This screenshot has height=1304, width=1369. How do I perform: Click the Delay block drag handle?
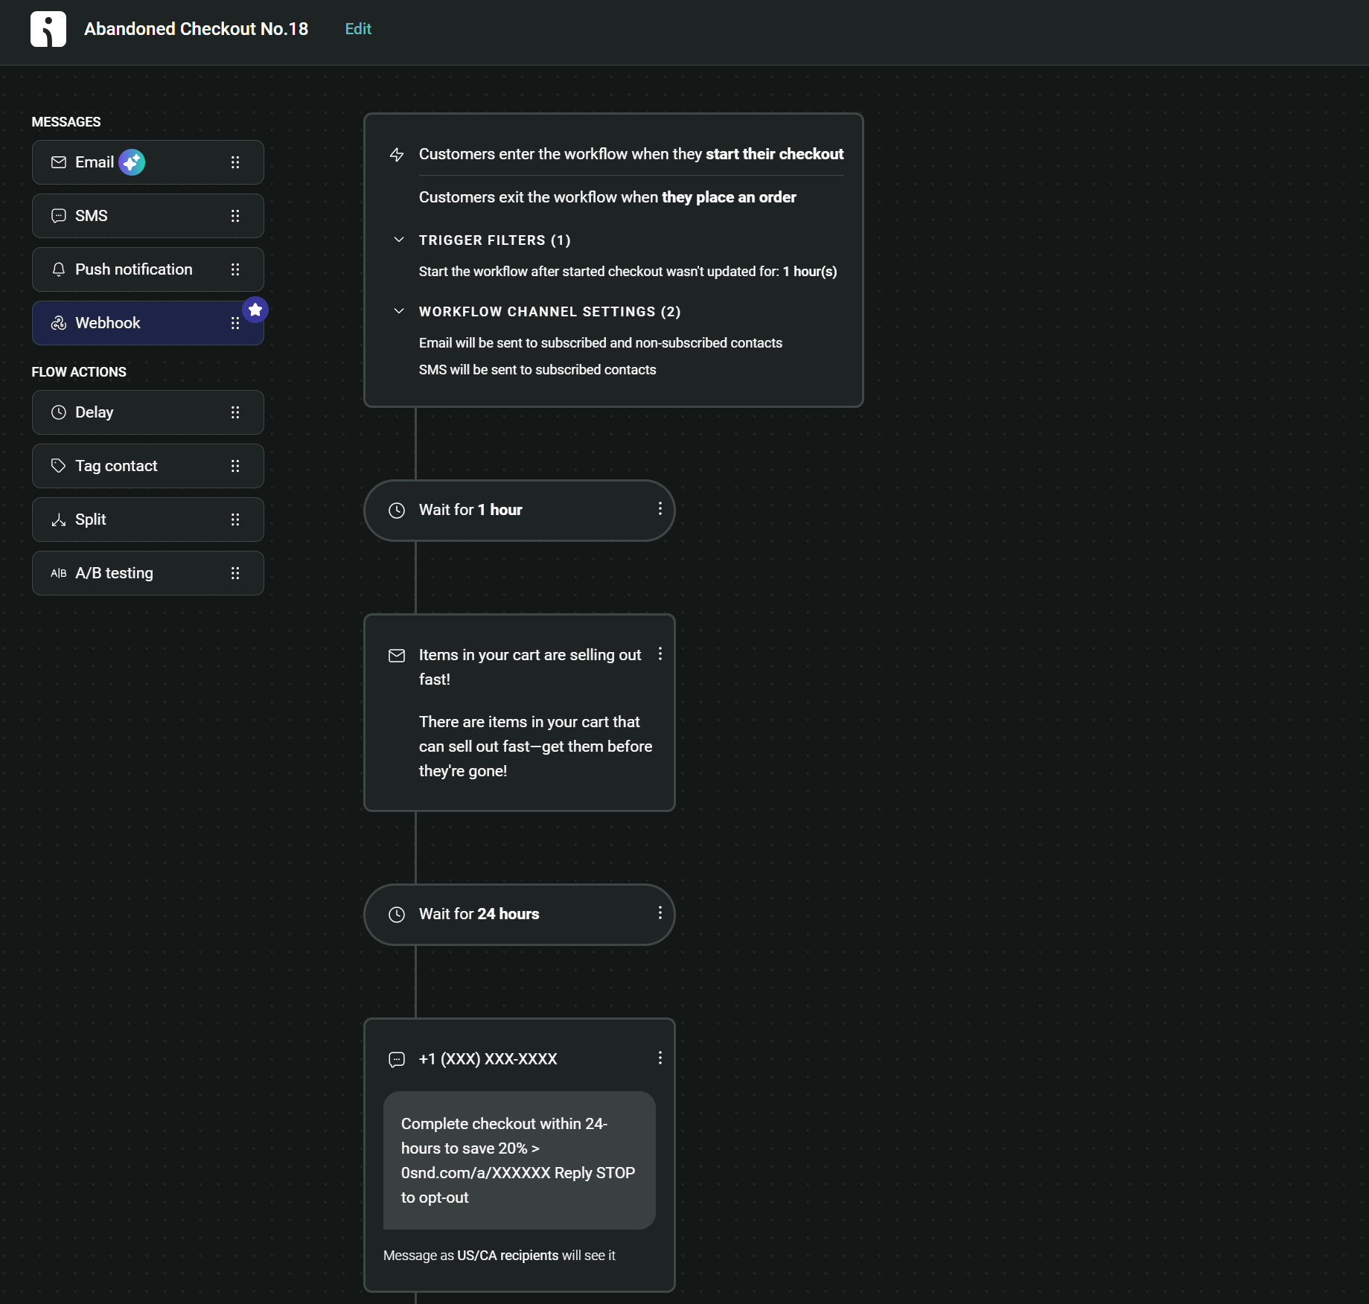235,412
